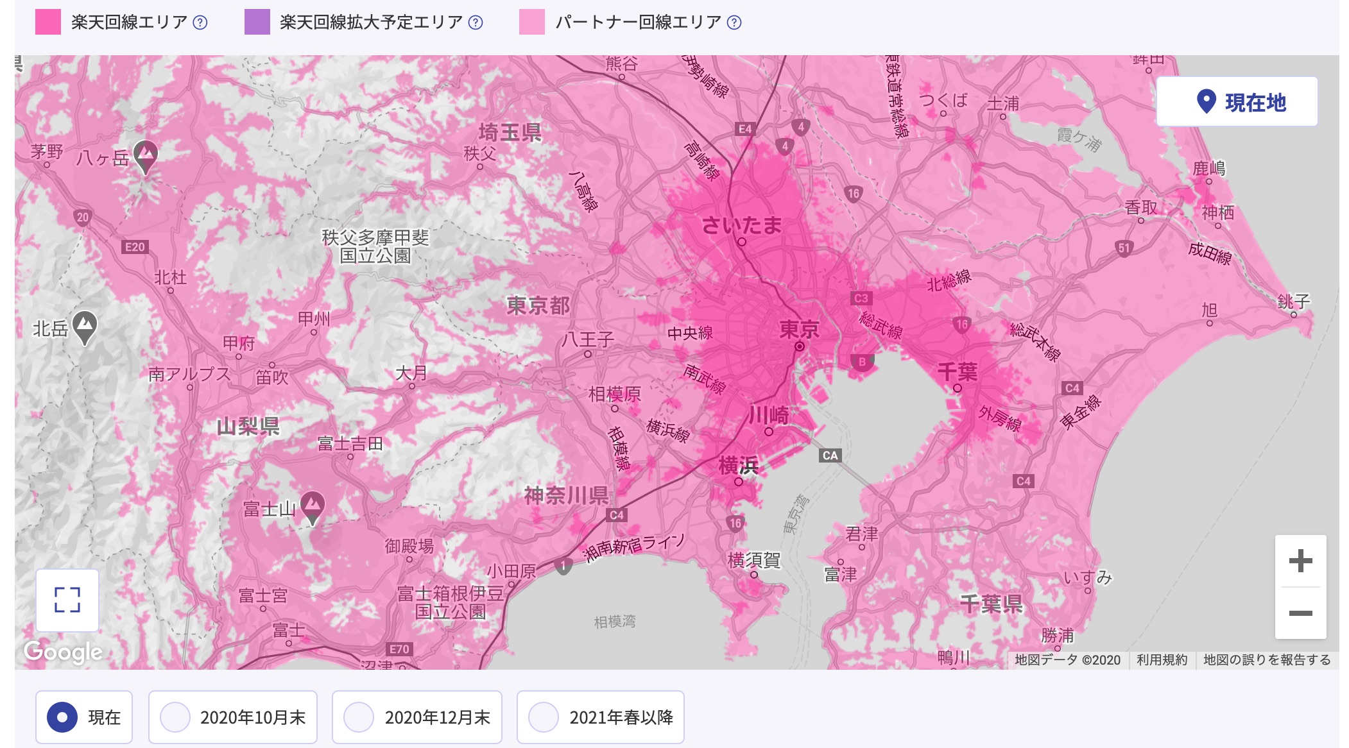Click the 横須賀 city label

[x=753, y=559]
